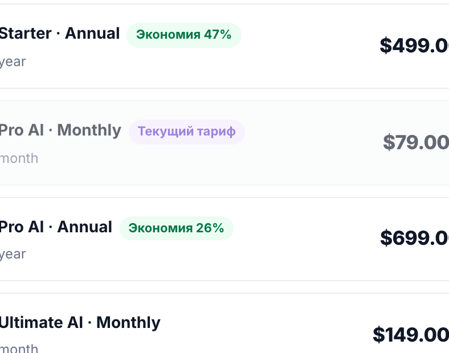Click the month label under Ultimate AI Monthly

click(x=19, y=348)
